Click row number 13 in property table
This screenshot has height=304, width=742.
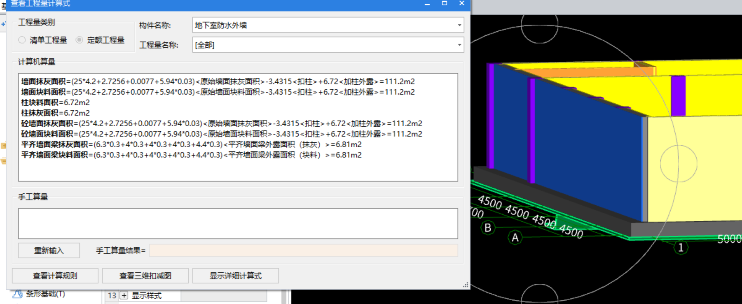(x=112, y=295)
